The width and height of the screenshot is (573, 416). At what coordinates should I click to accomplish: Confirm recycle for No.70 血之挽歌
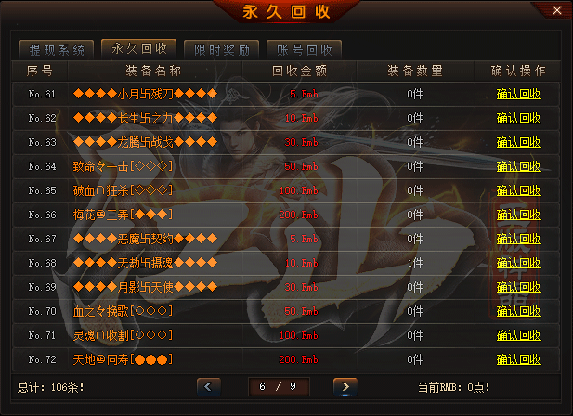pos(518,311)
